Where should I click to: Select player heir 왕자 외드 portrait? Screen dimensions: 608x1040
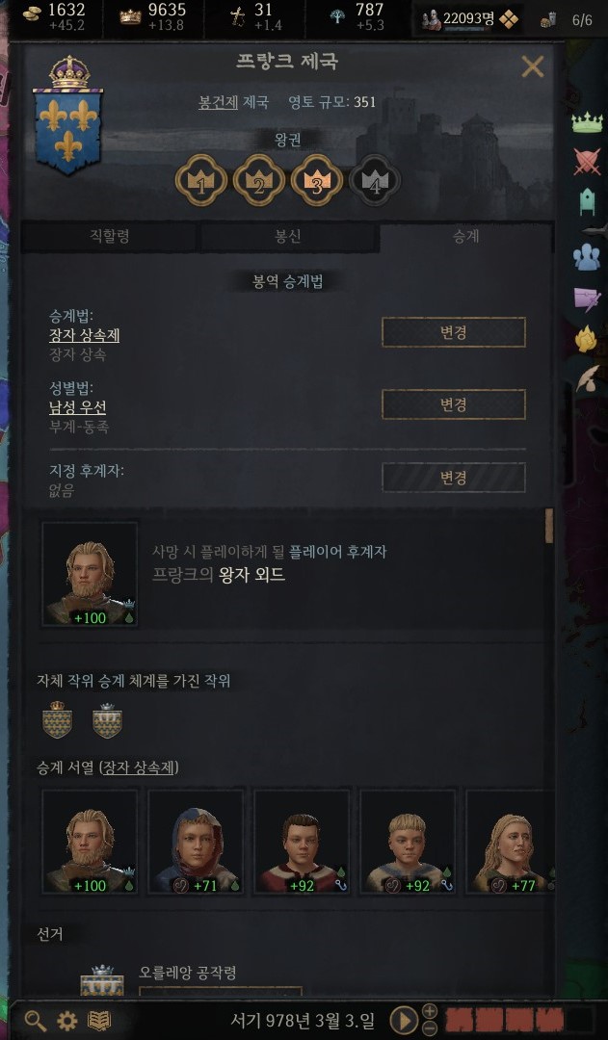click(90, 574)
